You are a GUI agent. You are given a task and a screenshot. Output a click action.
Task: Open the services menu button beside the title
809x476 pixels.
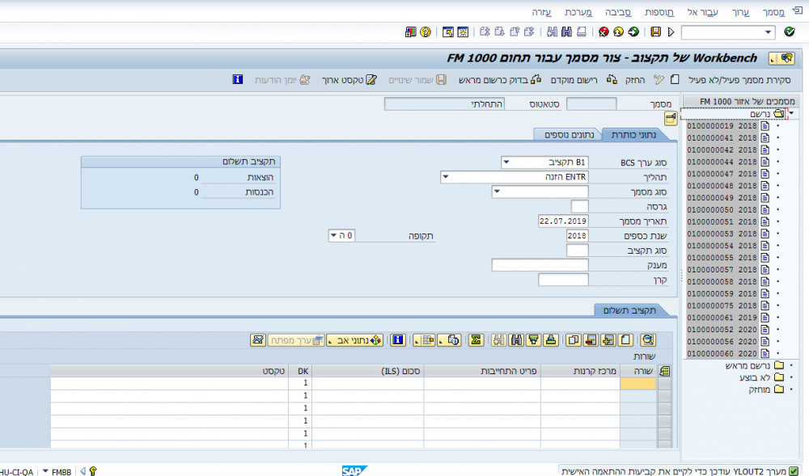781,58
